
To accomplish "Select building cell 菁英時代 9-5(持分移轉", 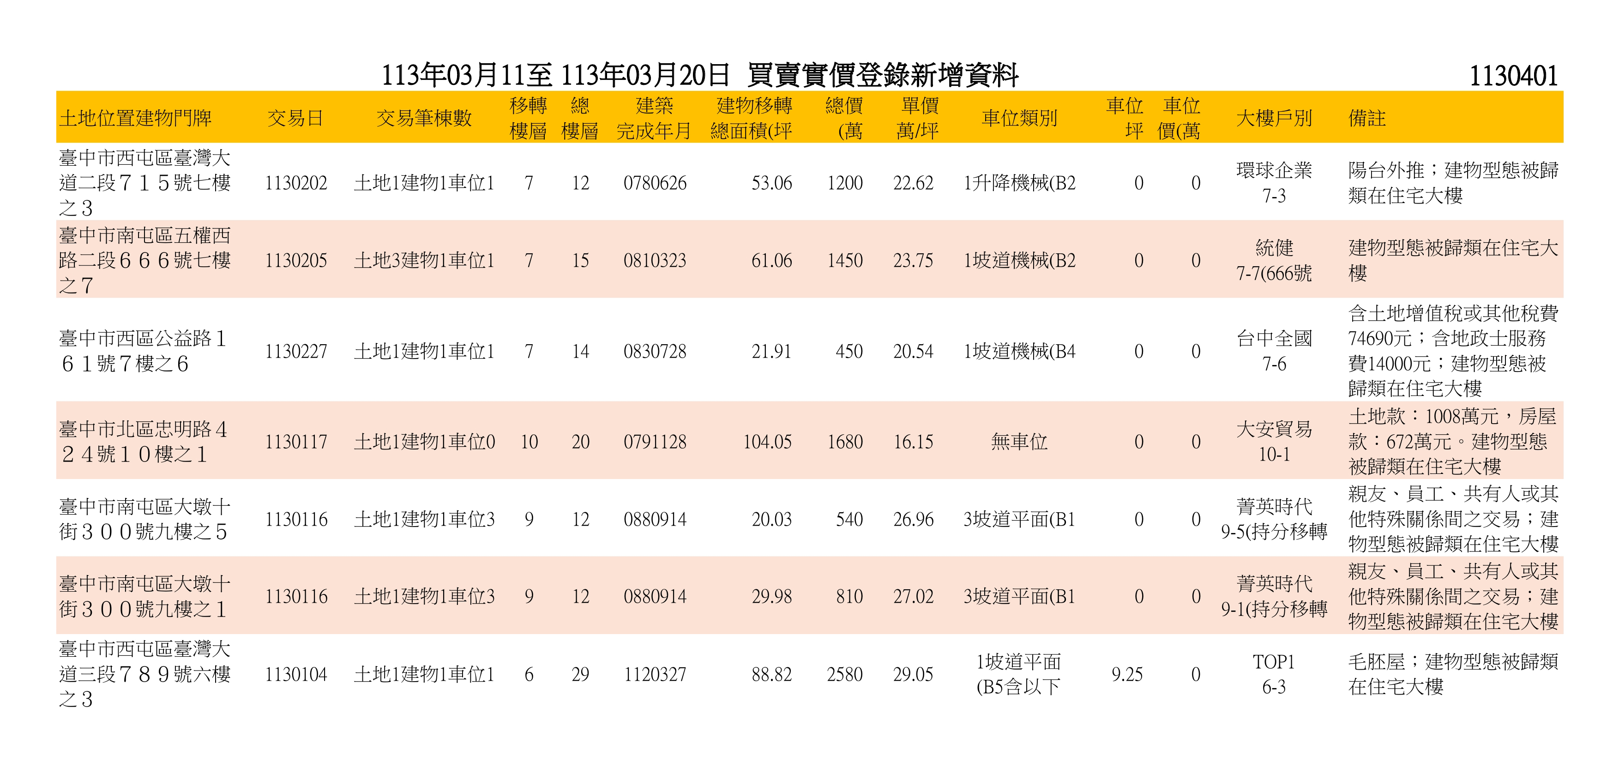I will click(1274, 519).
